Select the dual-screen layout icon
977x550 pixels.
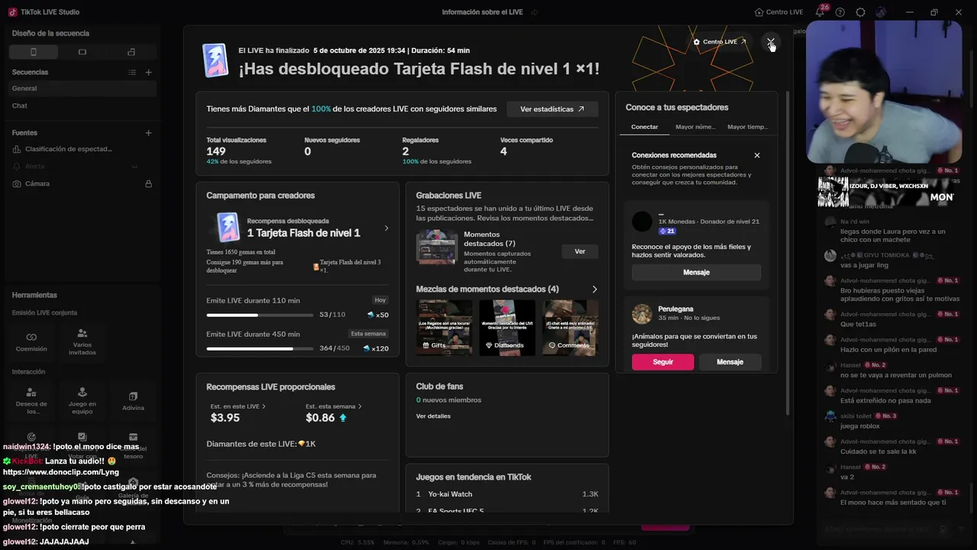coord(131,52)
